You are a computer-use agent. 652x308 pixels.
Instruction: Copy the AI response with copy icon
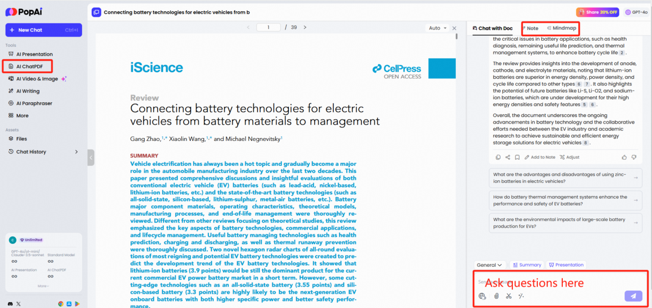(x=498, y=157)
